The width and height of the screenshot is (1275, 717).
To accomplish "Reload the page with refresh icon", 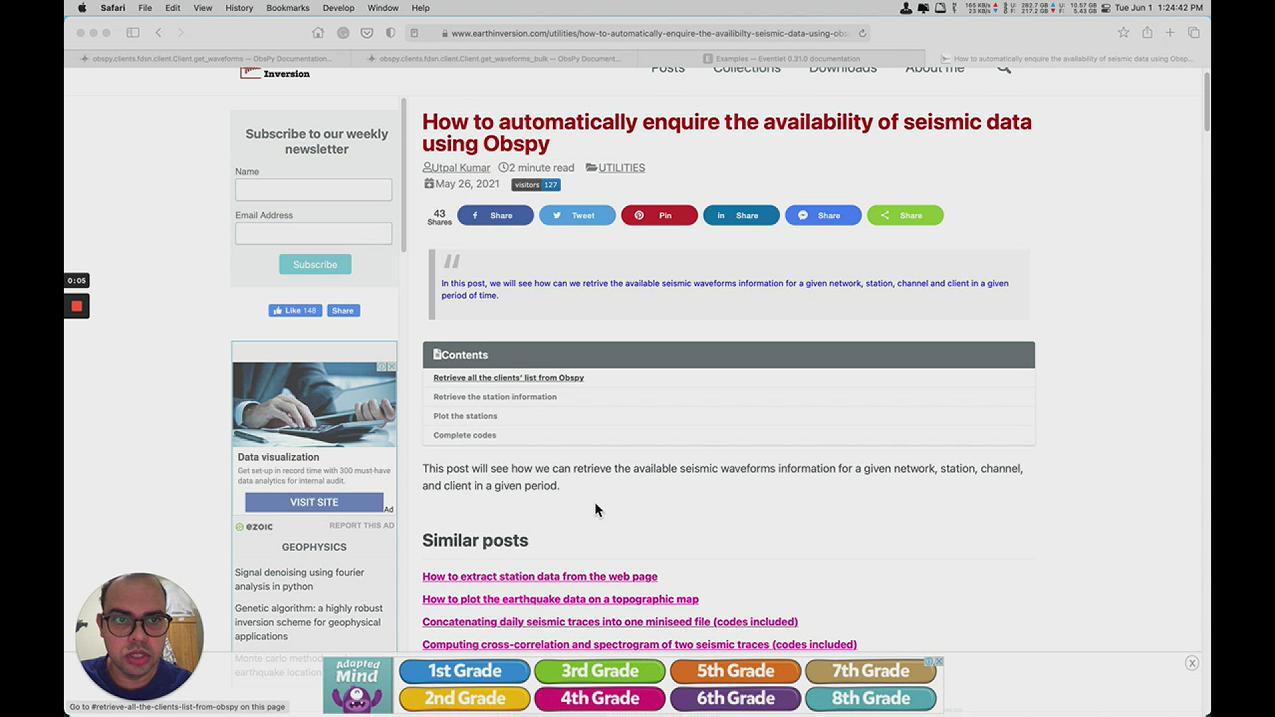I will pyautogui.click(x=863, y=33).
